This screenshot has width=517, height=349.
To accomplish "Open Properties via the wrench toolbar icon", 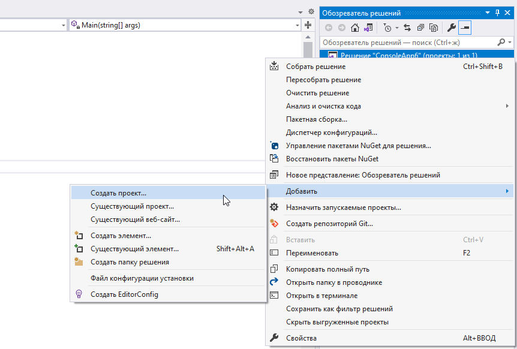I will click(452, 28).
